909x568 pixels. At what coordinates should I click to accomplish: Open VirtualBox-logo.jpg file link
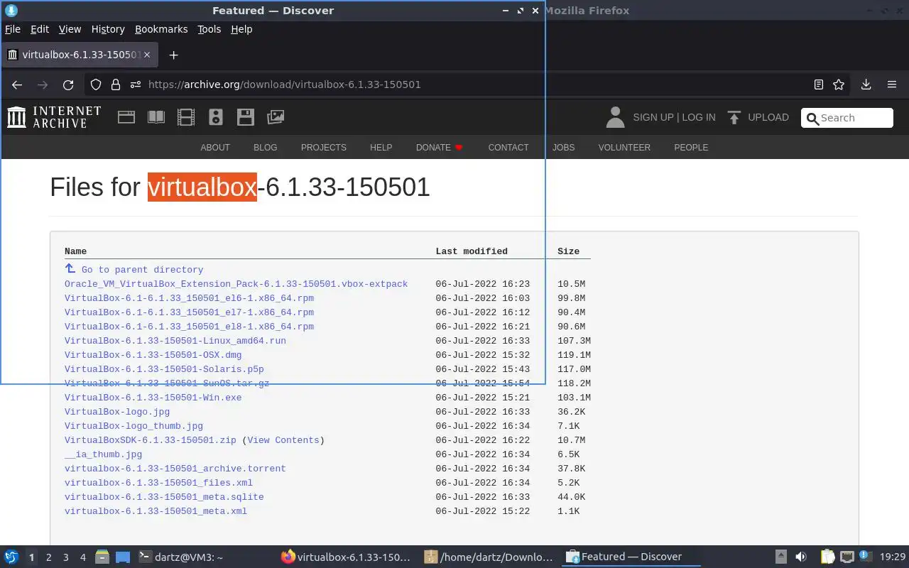coord(117,412)
